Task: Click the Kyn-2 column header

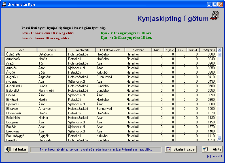Action: pyautogui.click(x=170, y=50)
